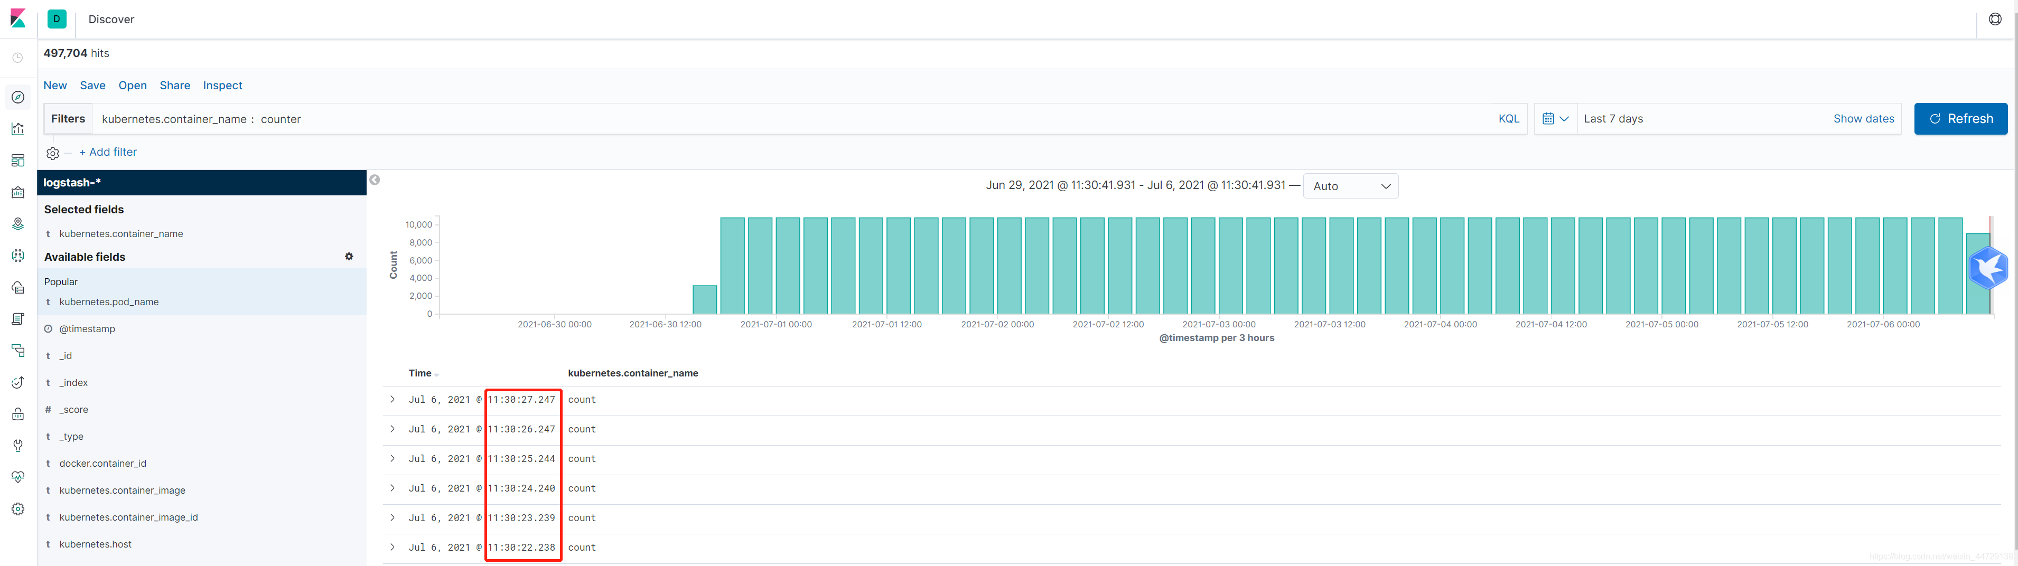Open Maps icon in sidebar

[18, 224]
